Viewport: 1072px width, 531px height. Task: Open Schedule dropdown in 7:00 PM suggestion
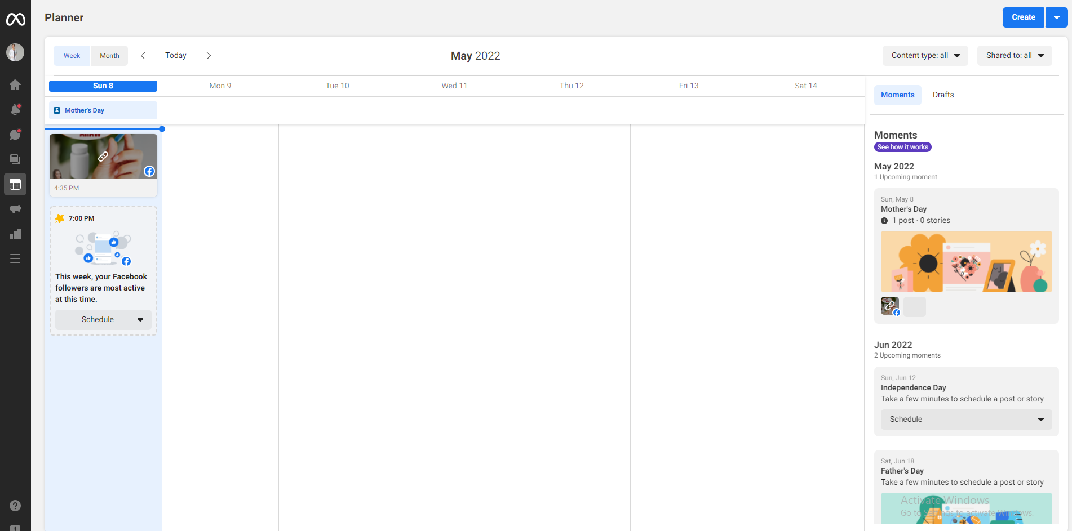point(103,320)
